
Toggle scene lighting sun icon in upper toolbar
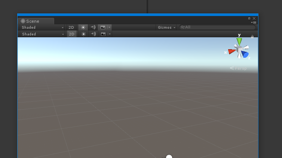83,28
